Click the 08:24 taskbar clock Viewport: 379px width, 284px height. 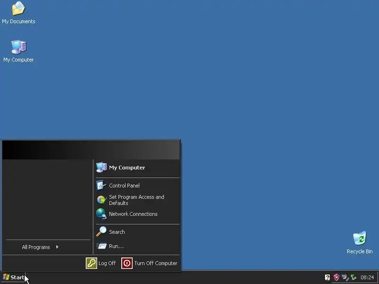[367, 277]
